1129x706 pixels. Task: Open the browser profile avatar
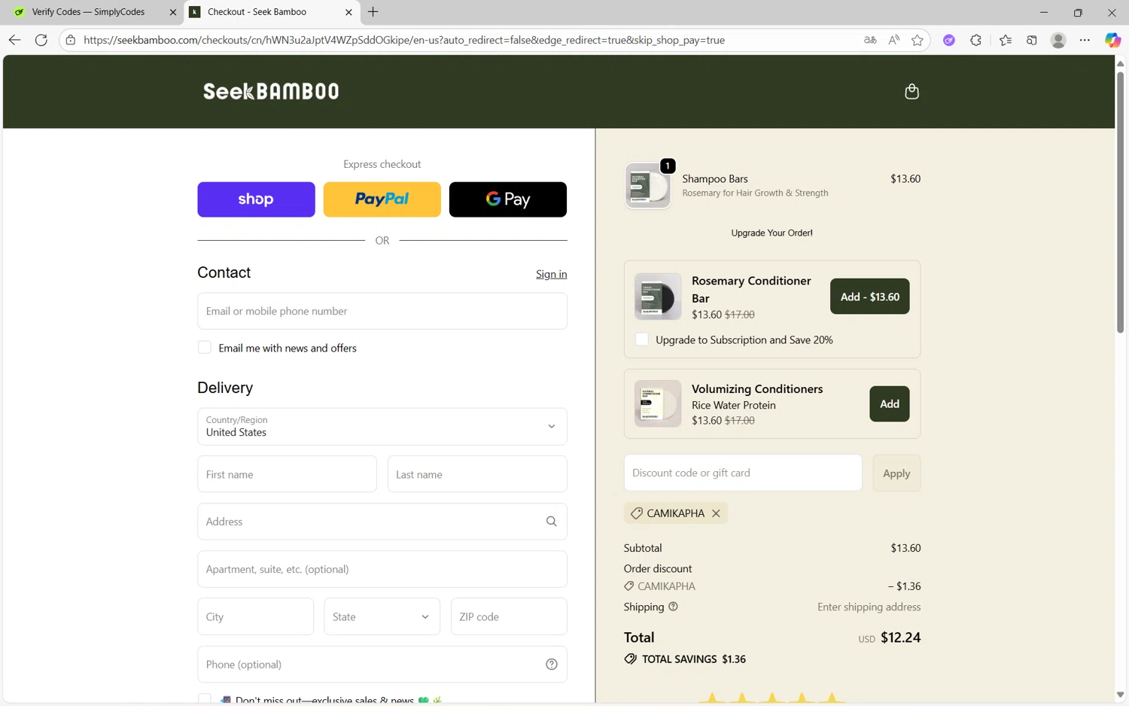1058,40
